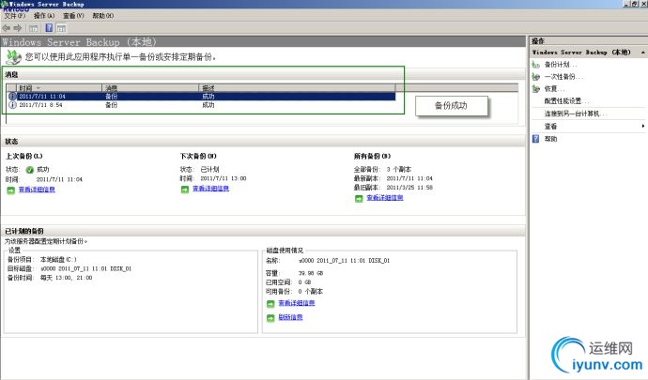Click the Forward arrow in the toolbar
Viewport: 648px width, 380px height.
17,28
